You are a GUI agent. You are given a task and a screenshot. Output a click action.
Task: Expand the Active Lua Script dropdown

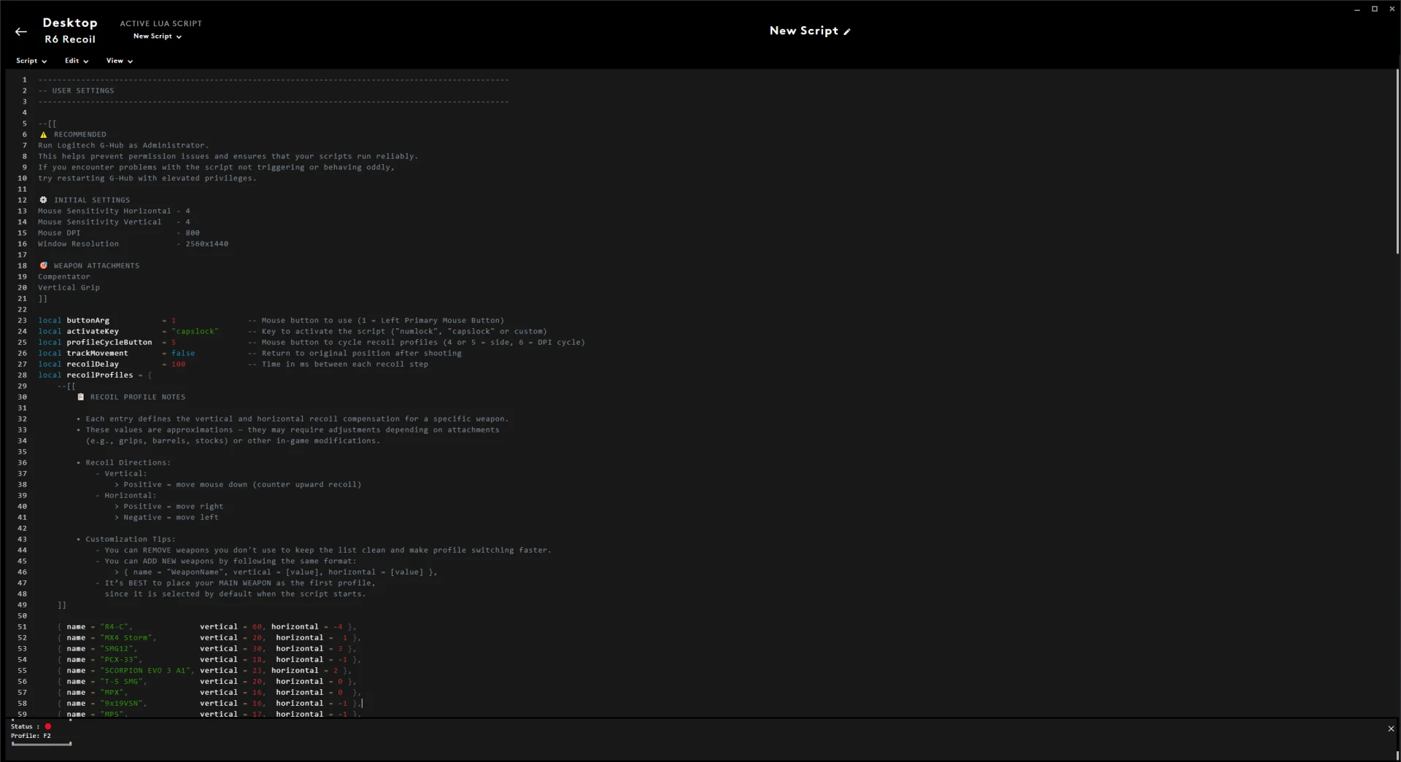(x=158, y=36)
